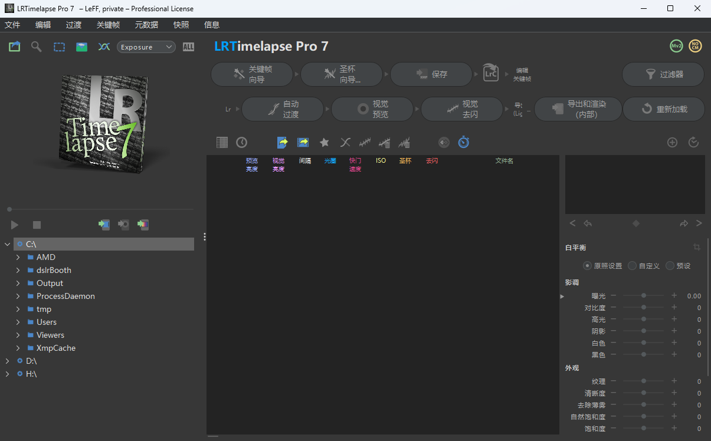This screenshot has height=441, width=711.
Task: Click the 视觉去闪 button
Action: [x=462, y=109]
